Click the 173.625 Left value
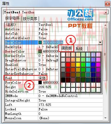Screen dimensions: 111x124 [x=45, y=105]
